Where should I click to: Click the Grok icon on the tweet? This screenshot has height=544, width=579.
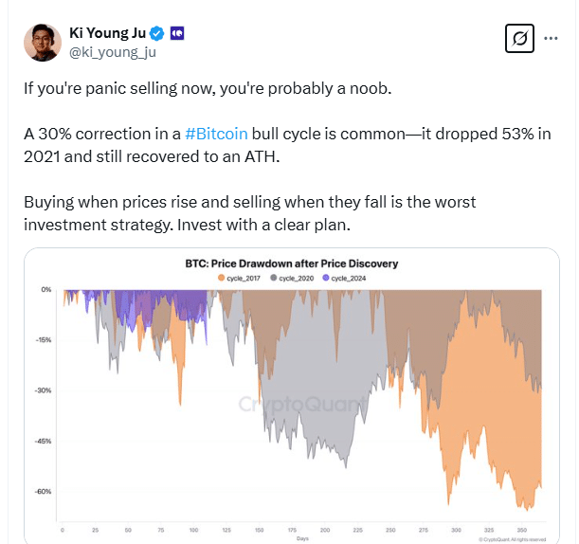click(x=519, y=39)
